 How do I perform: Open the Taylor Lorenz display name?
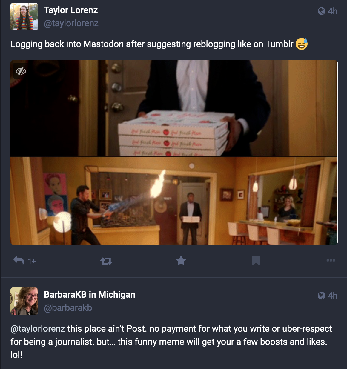point(71,10)
